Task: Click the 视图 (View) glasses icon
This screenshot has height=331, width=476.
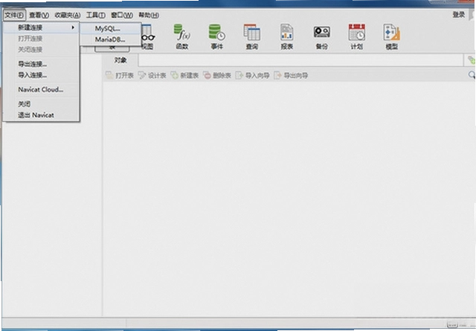Action: [148, 36]
